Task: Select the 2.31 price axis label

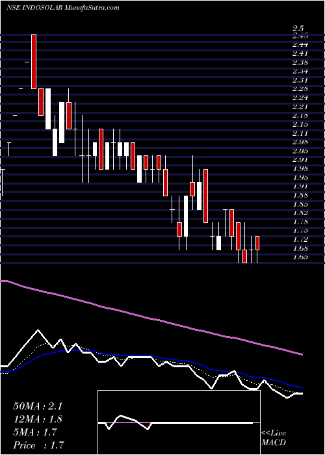Action: pos(300,81)
